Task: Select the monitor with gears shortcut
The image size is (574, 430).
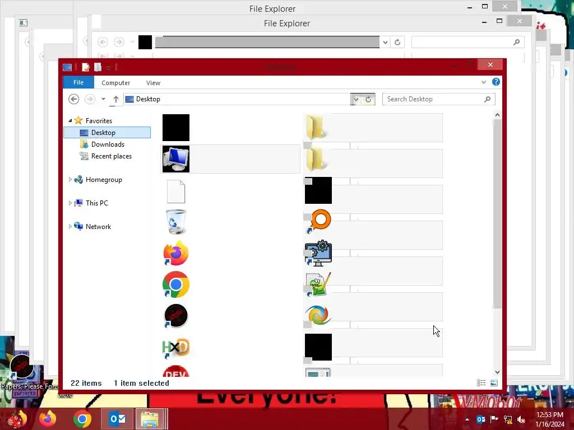Action: 318,253
